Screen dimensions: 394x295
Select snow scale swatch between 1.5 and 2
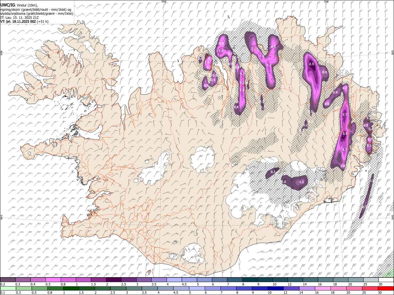point(98,280)
